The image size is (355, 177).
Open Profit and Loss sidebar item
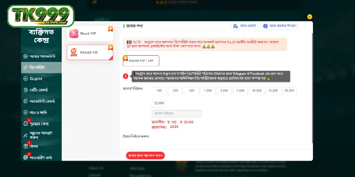tap(41, 112)
